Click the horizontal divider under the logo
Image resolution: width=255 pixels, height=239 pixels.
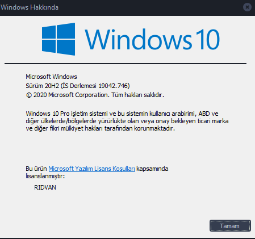126,64
